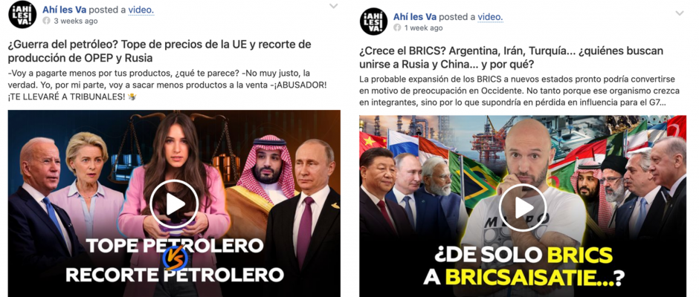Click TOPE PETROLERO caption on left thumbnail
The image size is (699, 297).
pos(174,246)
